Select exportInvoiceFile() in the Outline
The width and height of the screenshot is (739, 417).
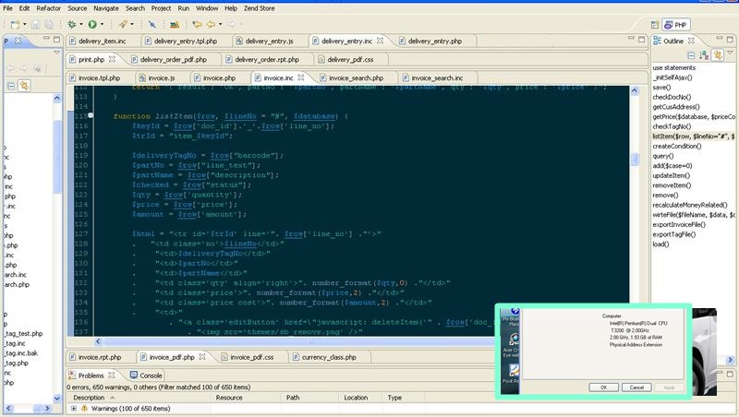coord(679,224)
